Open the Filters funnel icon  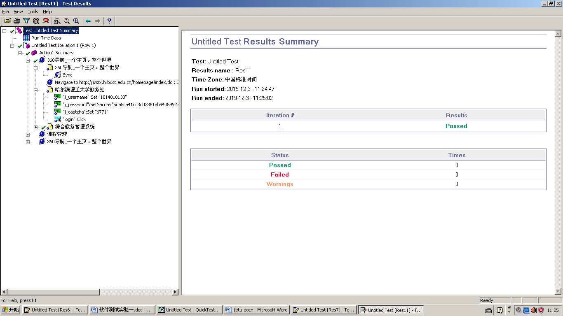click(26, 21)
